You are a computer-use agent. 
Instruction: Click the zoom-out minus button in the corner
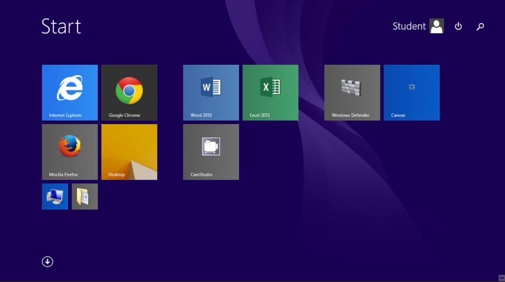pyautogui.click(x=502, y=278)
